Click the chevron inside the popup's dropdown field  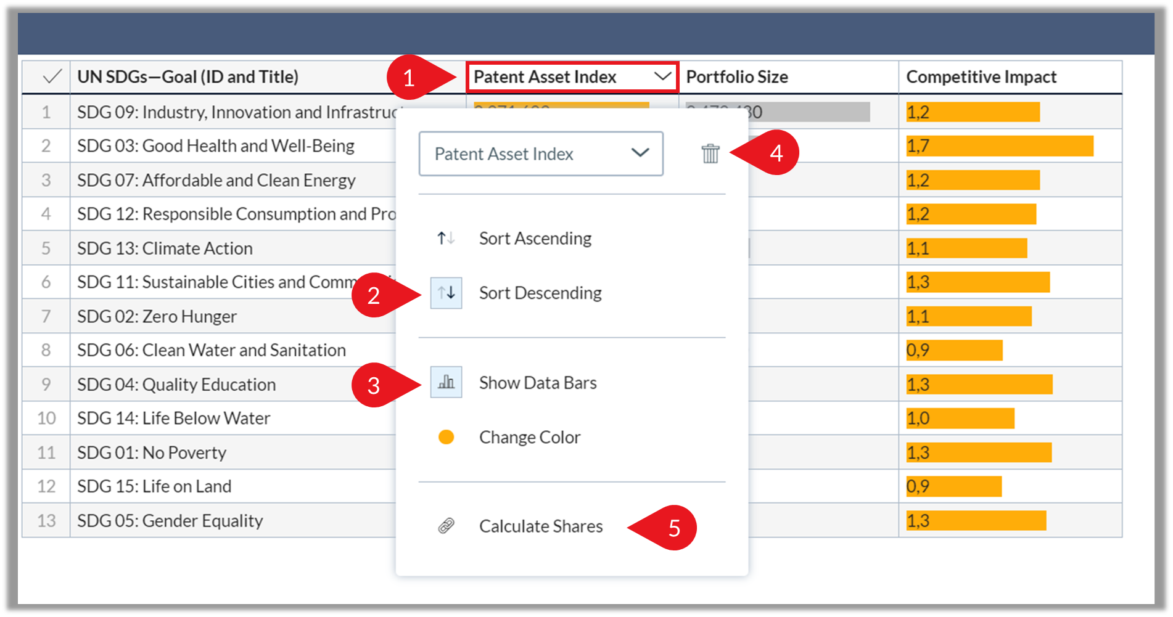640,152
